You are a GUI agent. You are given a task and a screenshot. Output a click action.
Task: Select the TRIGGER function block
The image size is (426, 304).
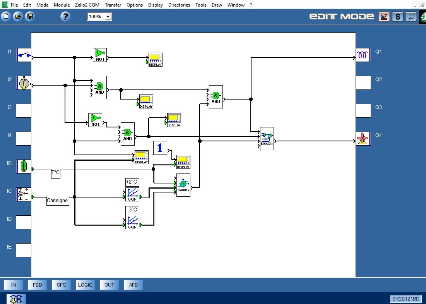tap(183, 185)
